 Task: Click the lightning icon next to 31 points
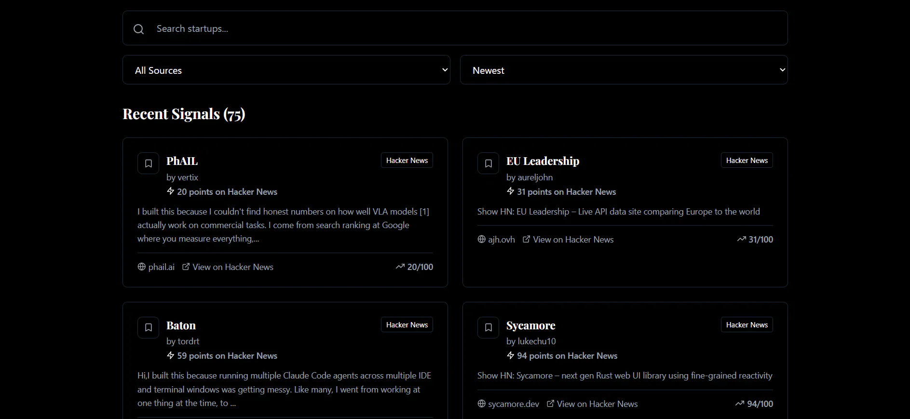tap(511, 191)
